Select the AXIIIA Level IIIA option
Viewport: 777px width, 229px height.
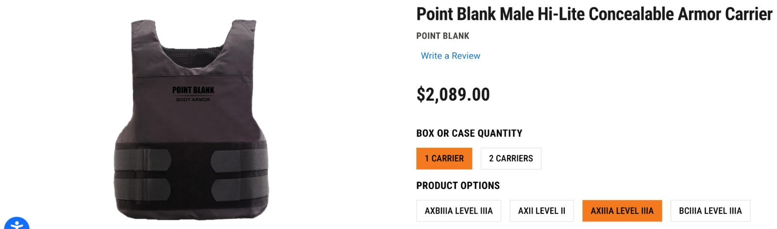(x=622, y=211)
